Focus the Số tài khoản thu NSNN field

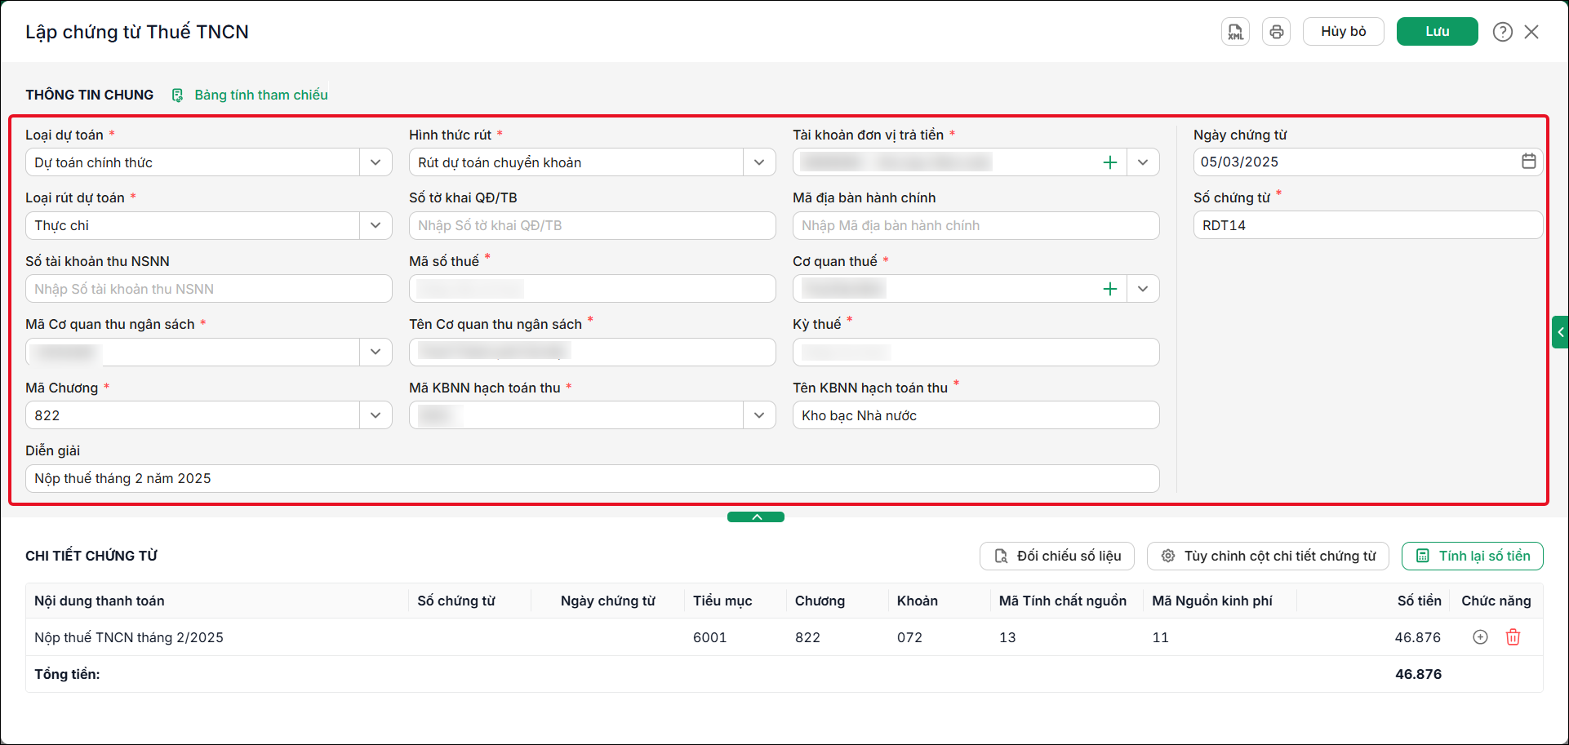click(208, 289)
